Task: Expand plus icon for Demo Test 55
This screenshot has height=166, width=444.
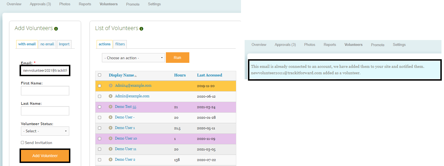Action: (x=111, y=107)
